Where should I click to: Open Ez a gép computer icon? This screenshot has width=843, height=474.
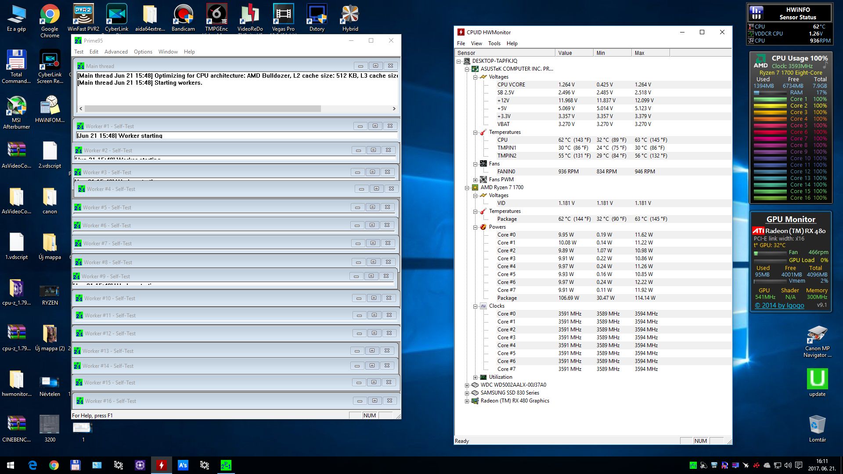(16, 18)
